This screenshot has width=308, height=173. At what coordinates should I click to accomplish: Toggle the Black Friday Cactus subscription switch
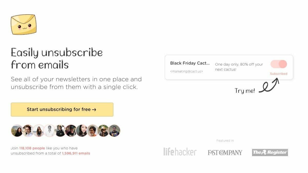coord(278,64)
